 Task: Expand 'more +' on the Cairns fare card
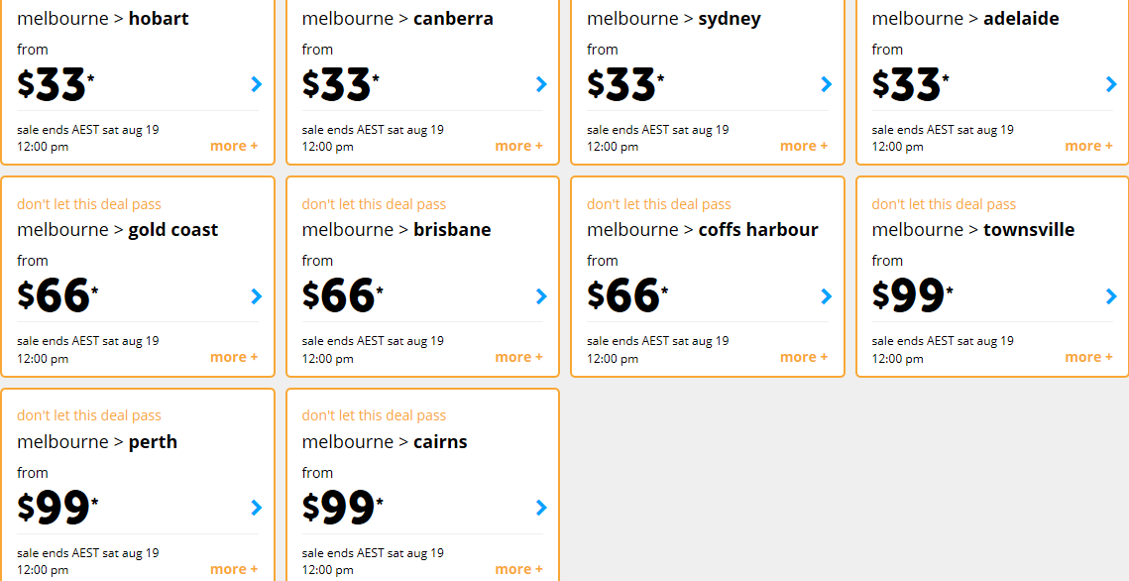point(518,569)
